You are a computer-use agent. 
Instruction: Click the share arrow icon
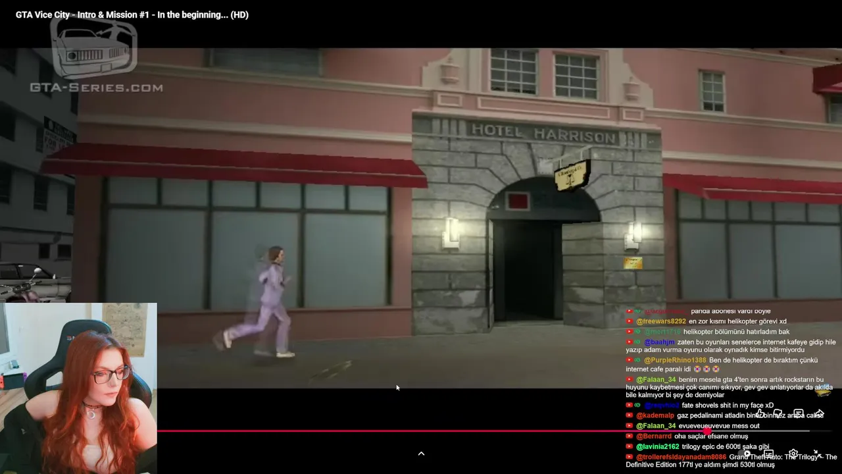pyautogui.click(x=820, y=413)
